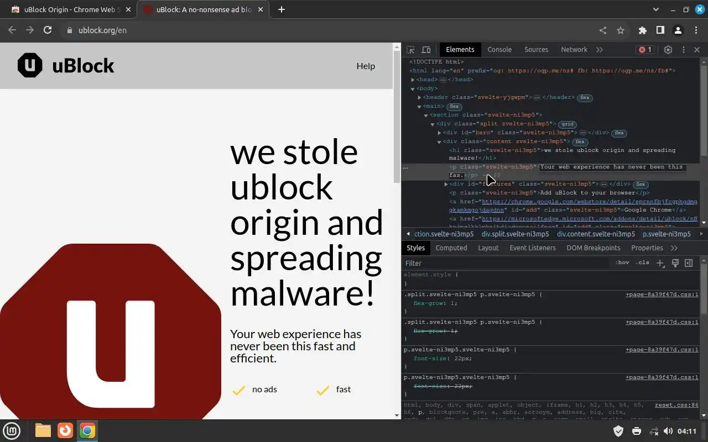Collapse the body element node
The image size is (708, 442).
coord(413,88)
